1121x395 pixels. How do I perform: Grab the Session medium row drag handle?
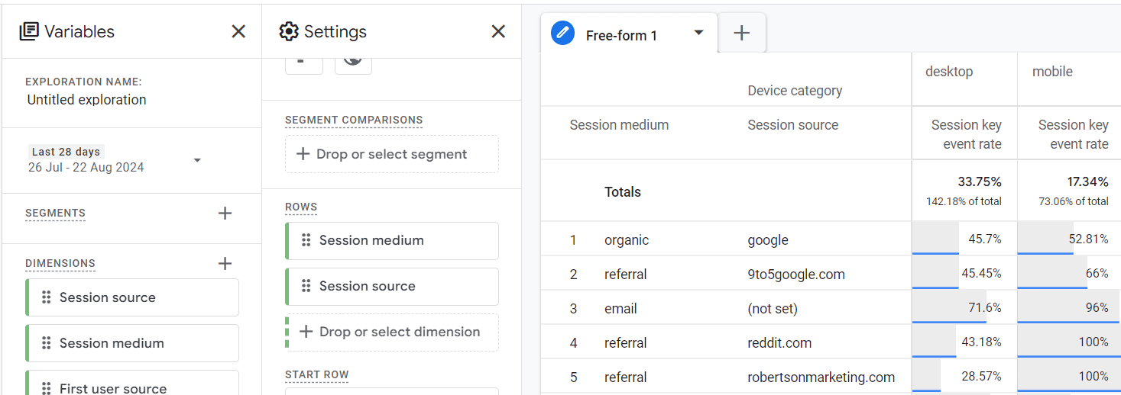306,240
